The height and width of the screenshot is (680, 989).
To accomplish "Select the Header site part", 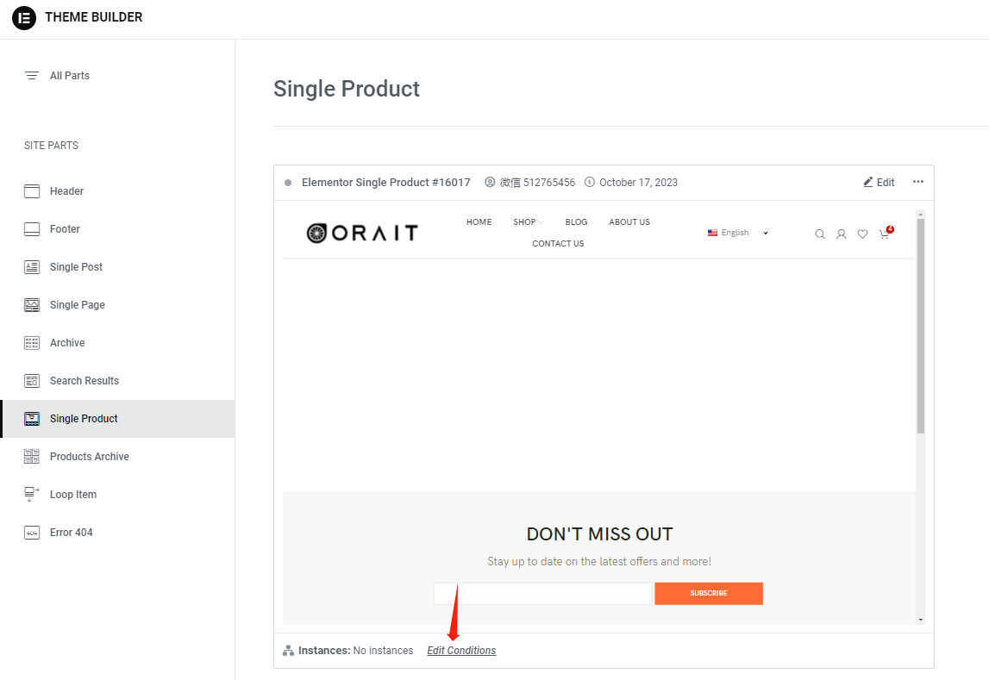I will pos(66,191).
